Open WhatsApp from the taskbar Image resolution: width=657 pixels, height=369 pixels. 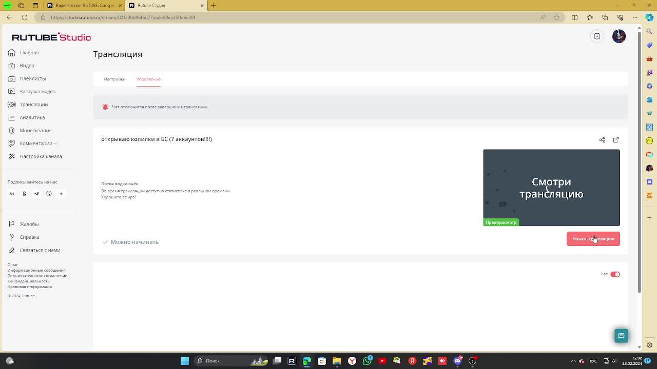coord(367,361)
